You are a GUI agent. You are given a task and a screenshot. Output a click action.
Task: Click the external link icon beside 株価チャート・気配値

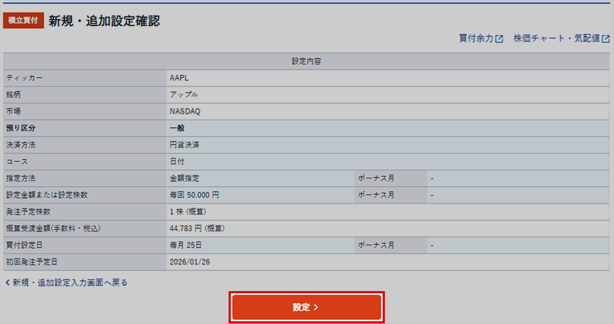(606, 39)
